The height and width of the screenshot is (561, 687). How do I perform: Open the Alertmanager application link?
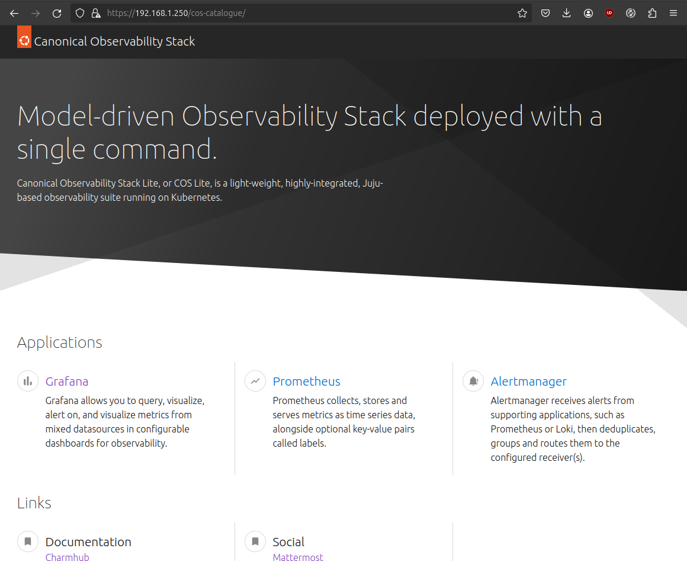tap(528, 382)
